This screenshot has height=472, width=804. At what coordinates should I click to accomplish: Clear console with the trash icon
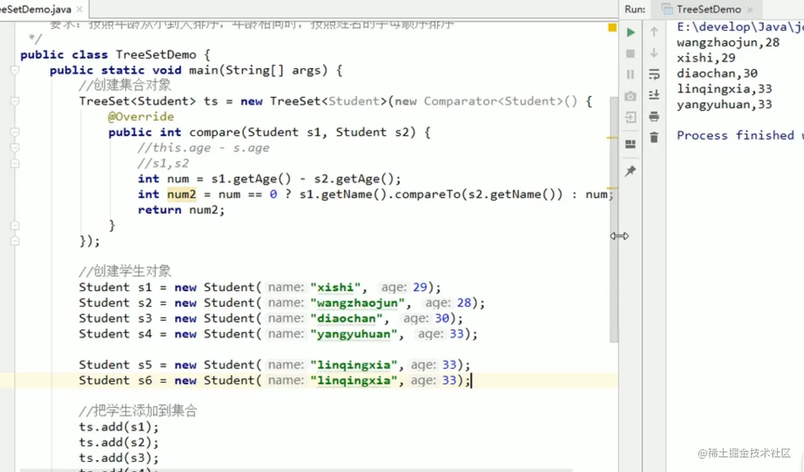[x=654, y=137]
